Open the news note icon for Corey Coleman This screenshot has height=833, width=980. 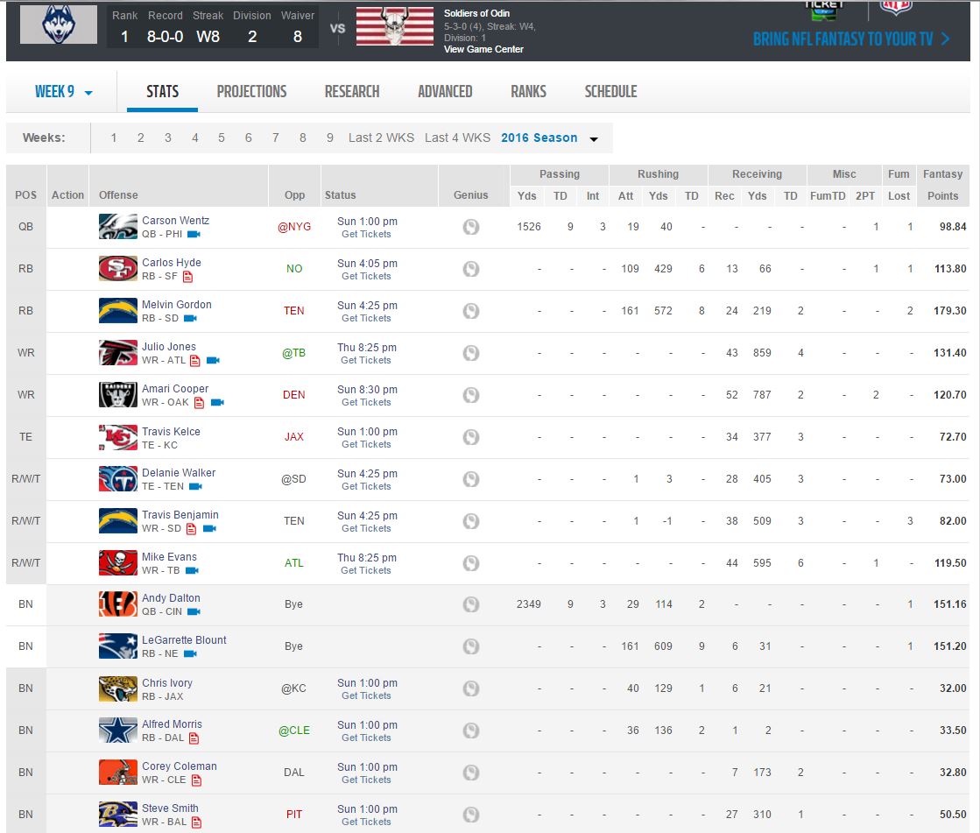coord(196,780)
